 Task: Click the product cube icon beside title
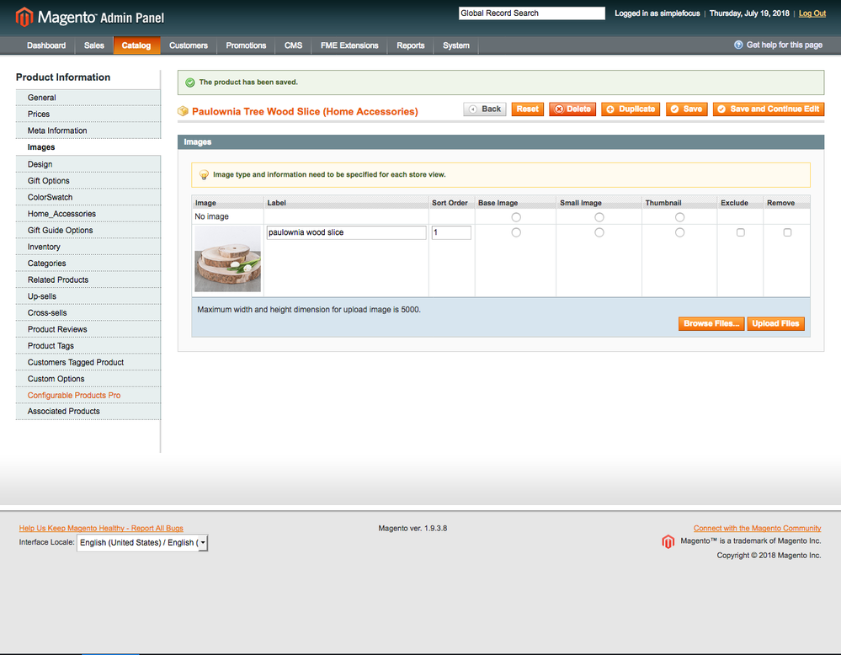point(183,111)
